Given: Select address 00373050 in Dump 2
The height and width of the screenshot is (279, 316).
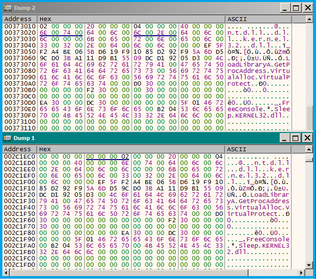Looking at the screenshot, I should [x=19, y=51].
